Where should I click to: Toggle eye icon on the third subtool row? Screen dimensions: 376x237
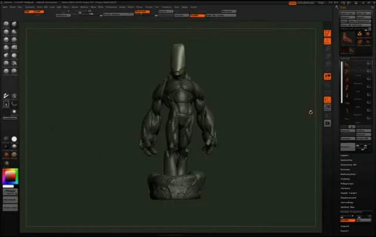369,79
